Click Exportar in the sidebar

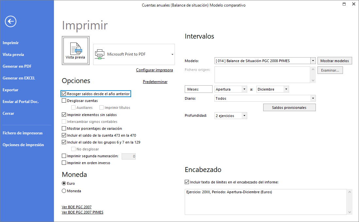(10, 90)
